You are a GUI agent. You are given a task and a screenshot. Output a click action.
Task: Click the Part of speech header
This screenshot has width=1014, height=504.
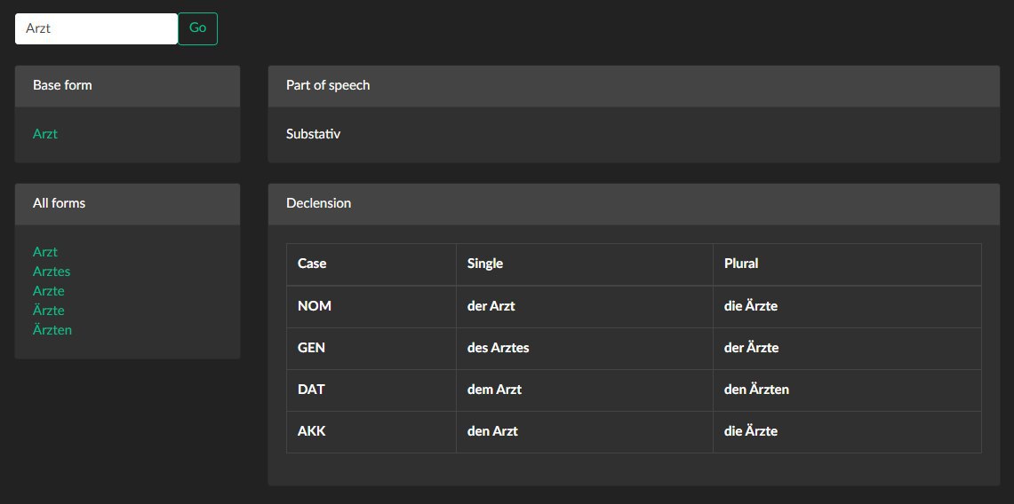coord(634,86)
